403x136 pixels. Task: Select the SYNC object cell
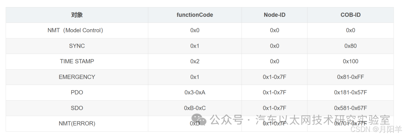click(x=77, y=46)
